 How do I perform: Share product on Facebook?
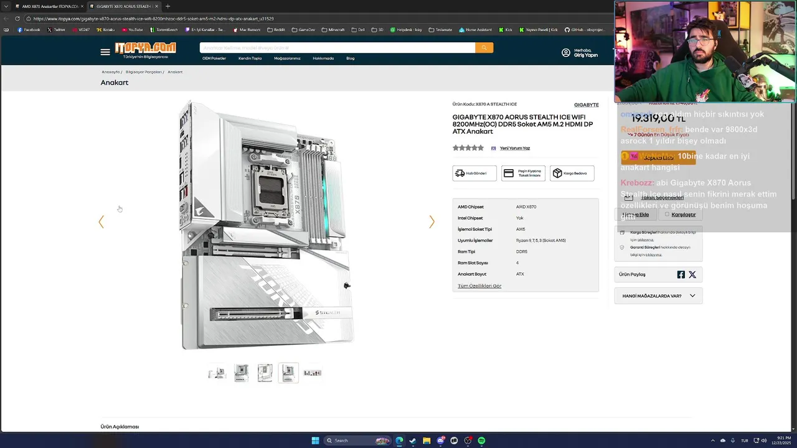pyautogui.click(x=681, y=274)
